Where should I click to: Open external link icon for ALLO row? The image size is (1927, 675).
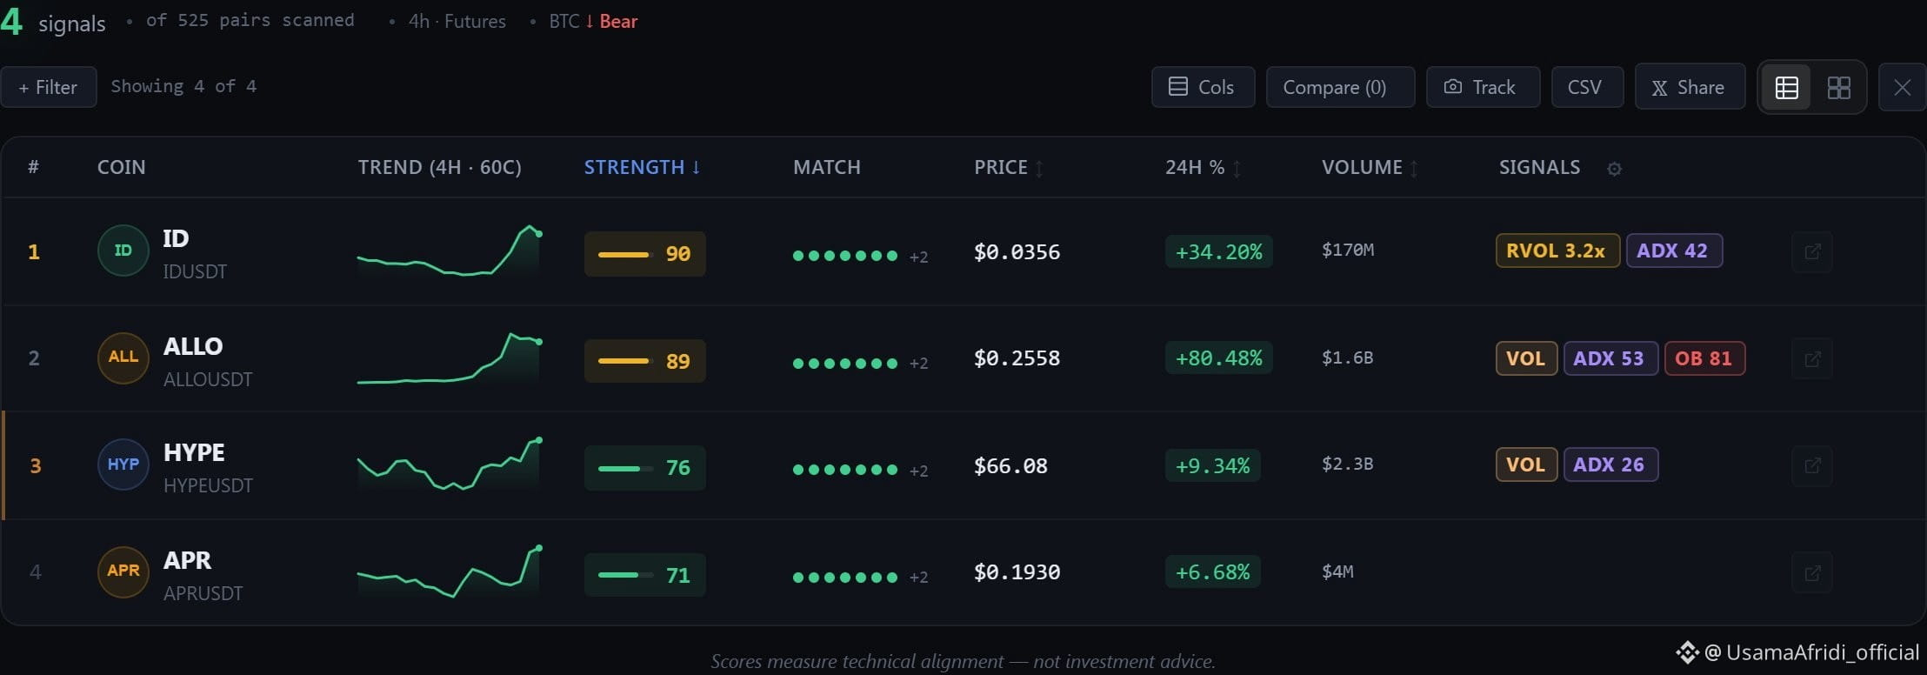1812,358
